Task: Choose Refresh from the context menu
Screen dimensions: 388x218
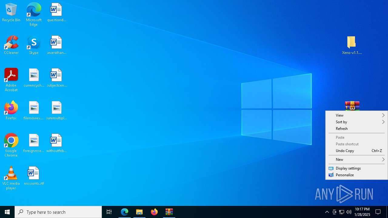Action: pos(356,129)
